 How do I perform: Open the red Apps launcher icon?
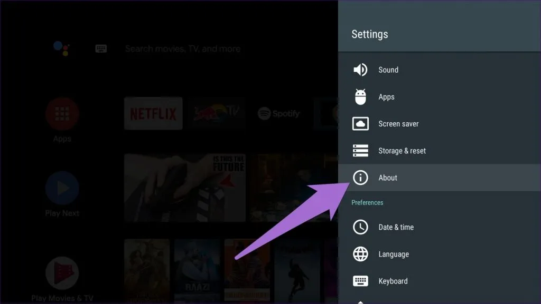click(62, 114)
